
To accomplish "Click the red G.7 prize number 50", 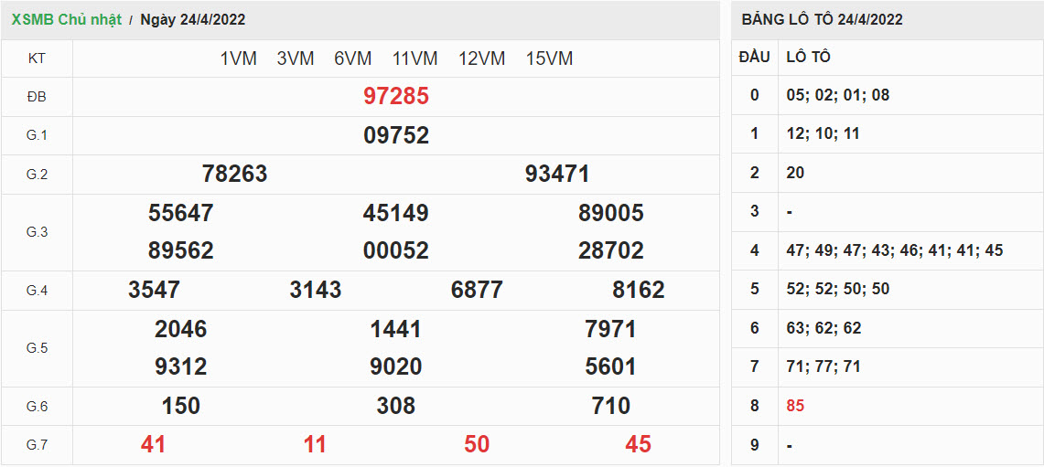I will point(477,445).
